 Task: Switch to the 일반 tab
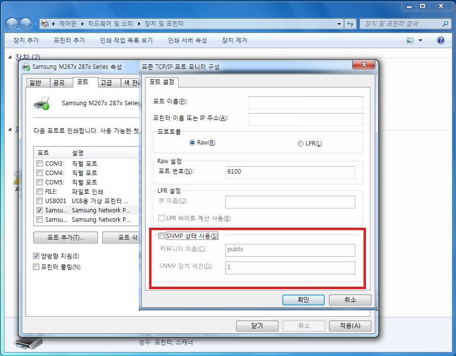(x=38, y=83)
